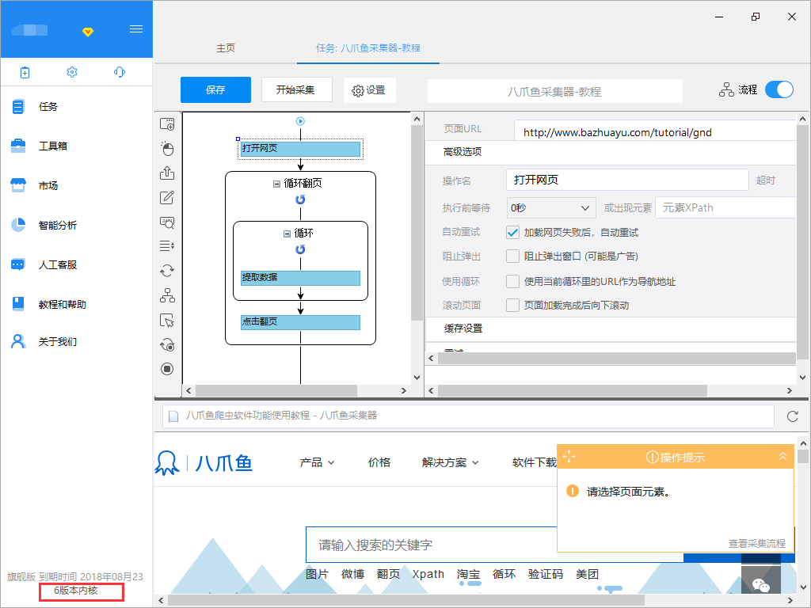
Task: Click the 操作名 field containing 打开网页
Action: pyautogui.click(x=627, y=180)
